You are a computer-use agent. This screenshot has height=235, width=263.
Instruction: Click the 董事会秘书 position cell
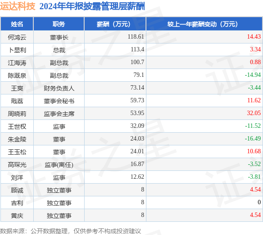(x=59, y=101)
